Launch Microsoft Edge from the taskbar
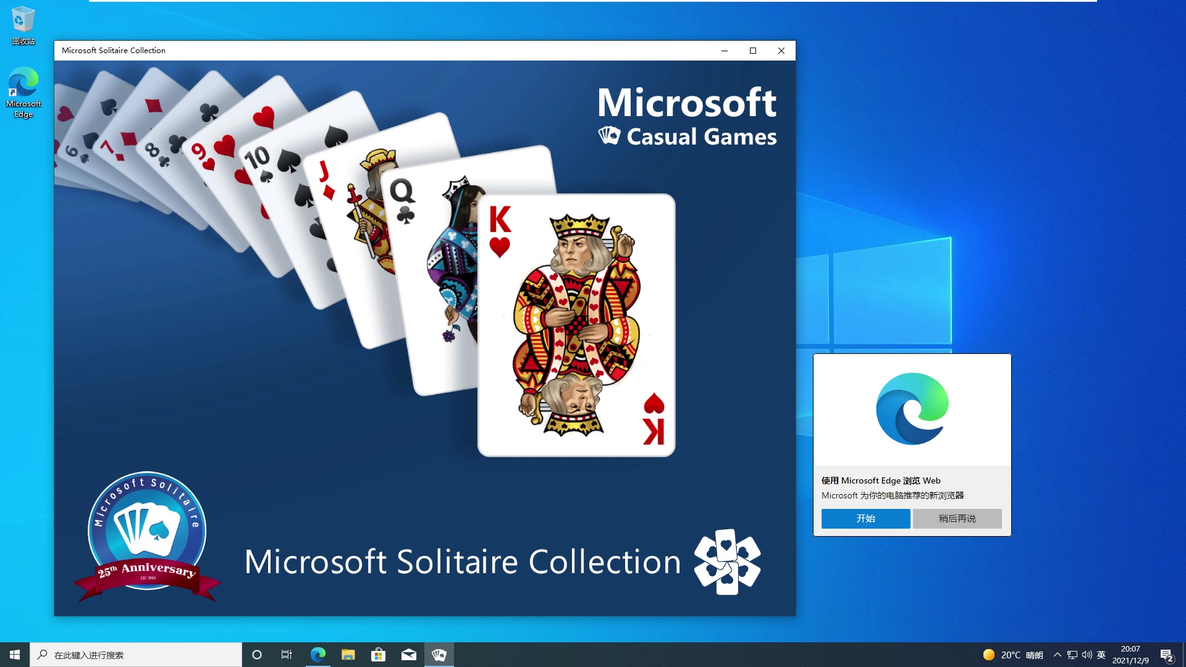 click(x=318, y=655)
